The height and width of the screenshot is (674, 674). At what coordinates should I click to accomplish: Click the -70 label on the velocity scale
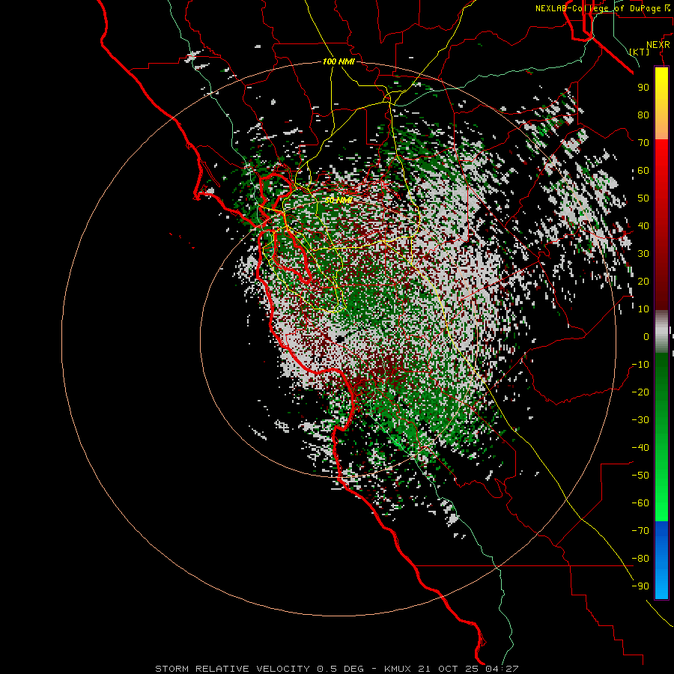pos(640,531)
